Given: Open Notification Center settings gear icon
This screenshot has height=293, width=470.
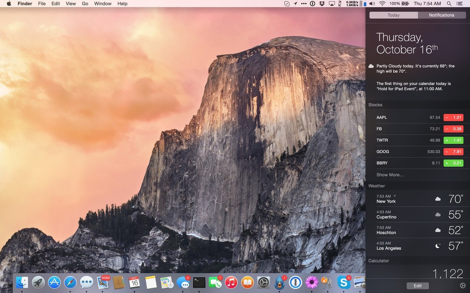Looking at the screenshot, I should (x=463, y=286).
